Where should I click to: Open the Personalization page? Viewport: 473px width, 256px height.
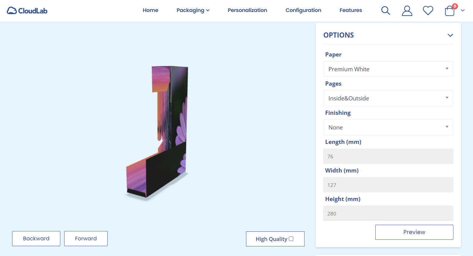(x=248, y=10)
